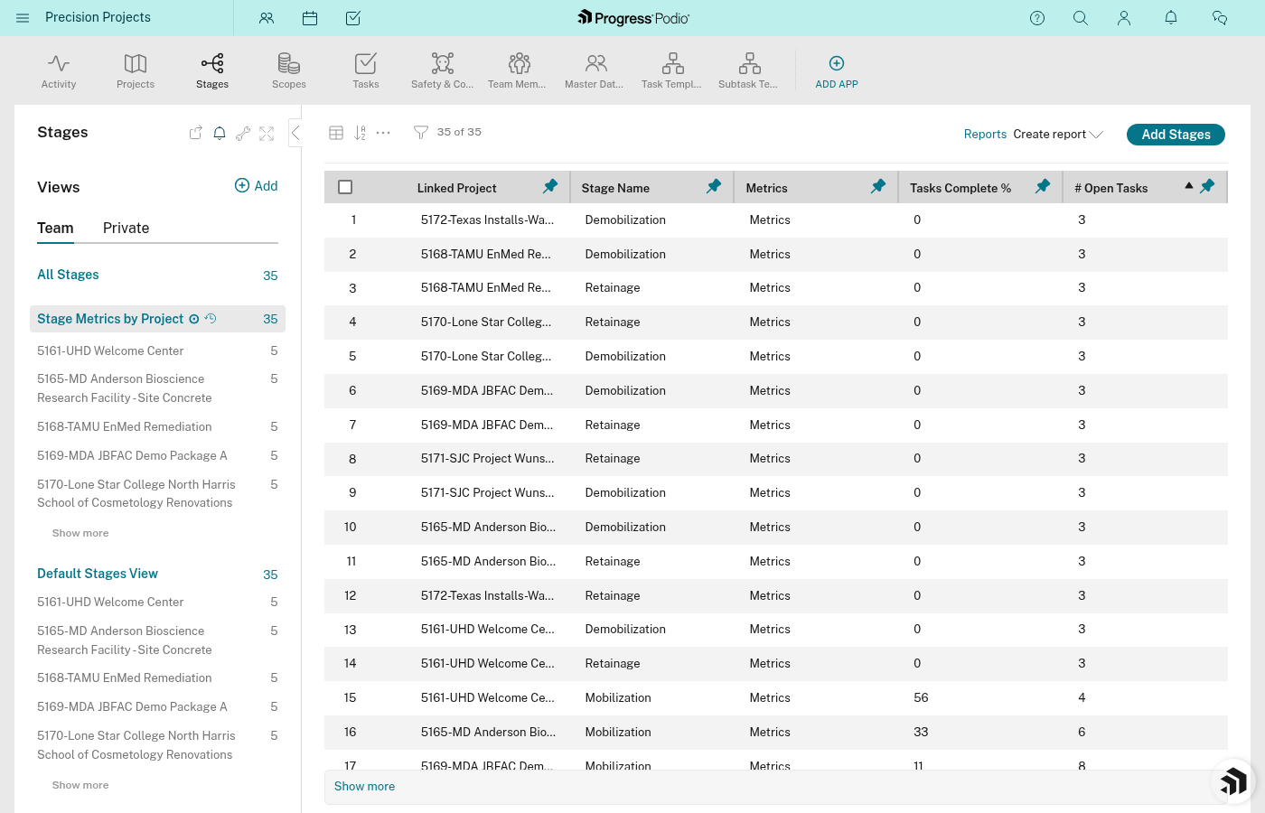Expand more projects under Stage Metrics by Project
The height and width of the screenshot is (813, 1265).
(80, 532)
